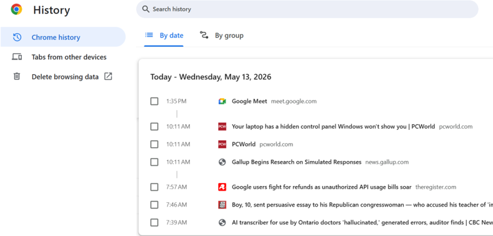Click the Chrome logo icon
Viewport: 493px width, 236px height.
(16, 10)
